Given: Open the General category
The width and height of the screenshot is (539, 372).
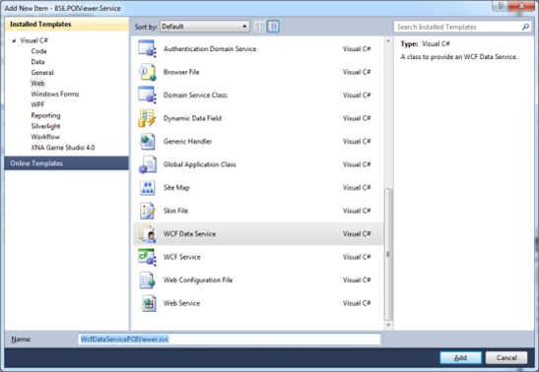Looking at the screenshot, I should pos(42,73).
